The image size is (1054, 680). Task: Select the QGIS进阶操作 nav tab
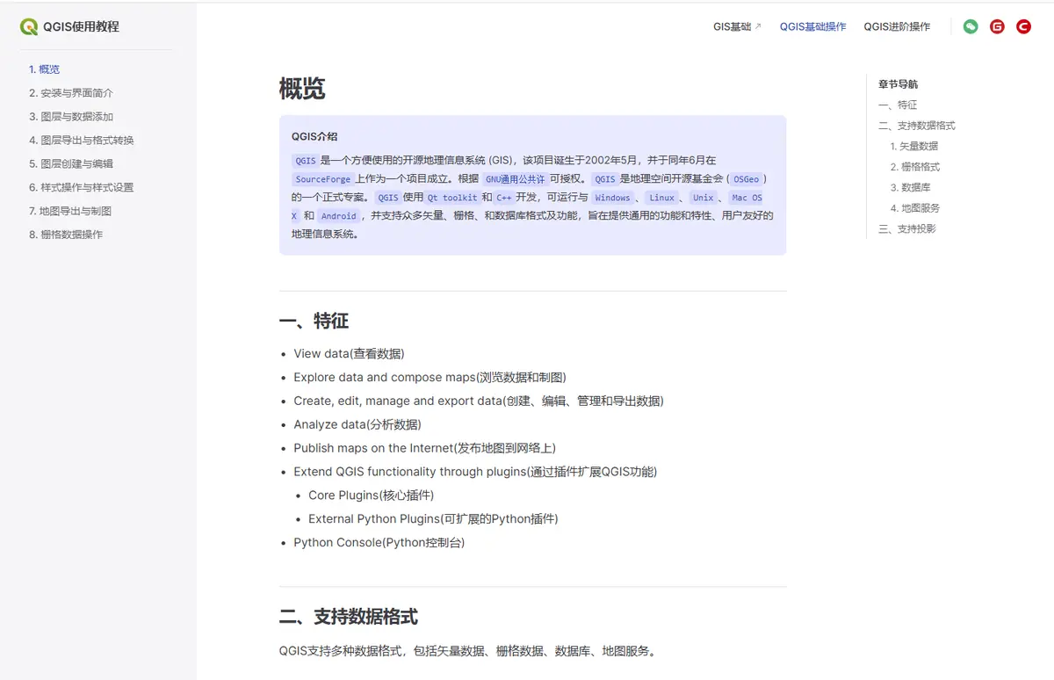[897, 26]
